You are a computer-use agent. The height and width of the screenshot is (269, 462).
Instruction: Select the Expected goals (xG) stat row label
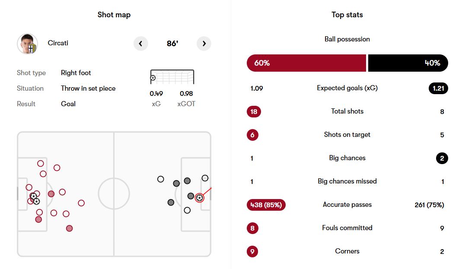point(347,88)
